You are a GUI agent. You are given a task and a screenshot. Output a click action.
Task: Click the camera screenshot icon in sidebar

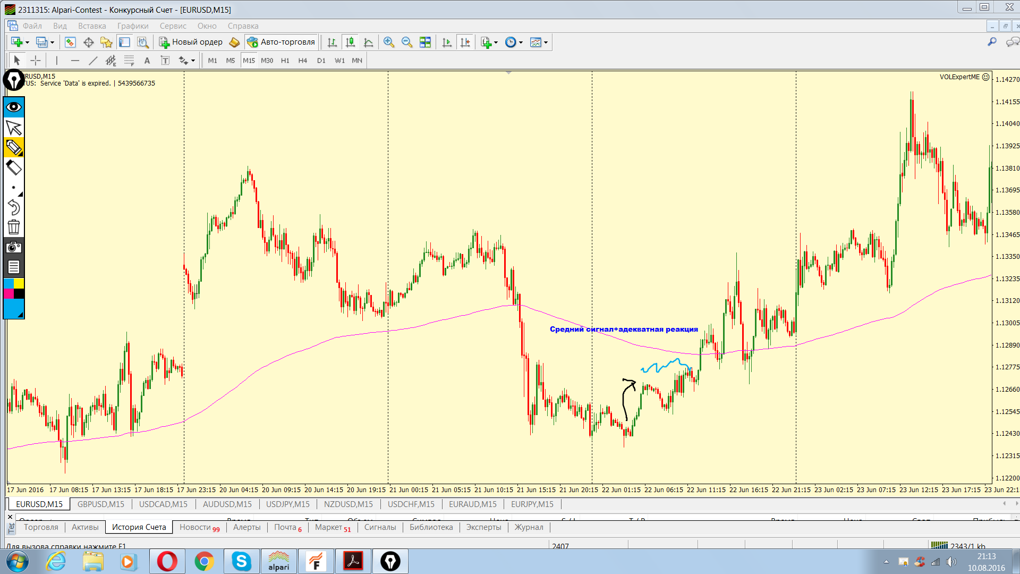point(14,247)
